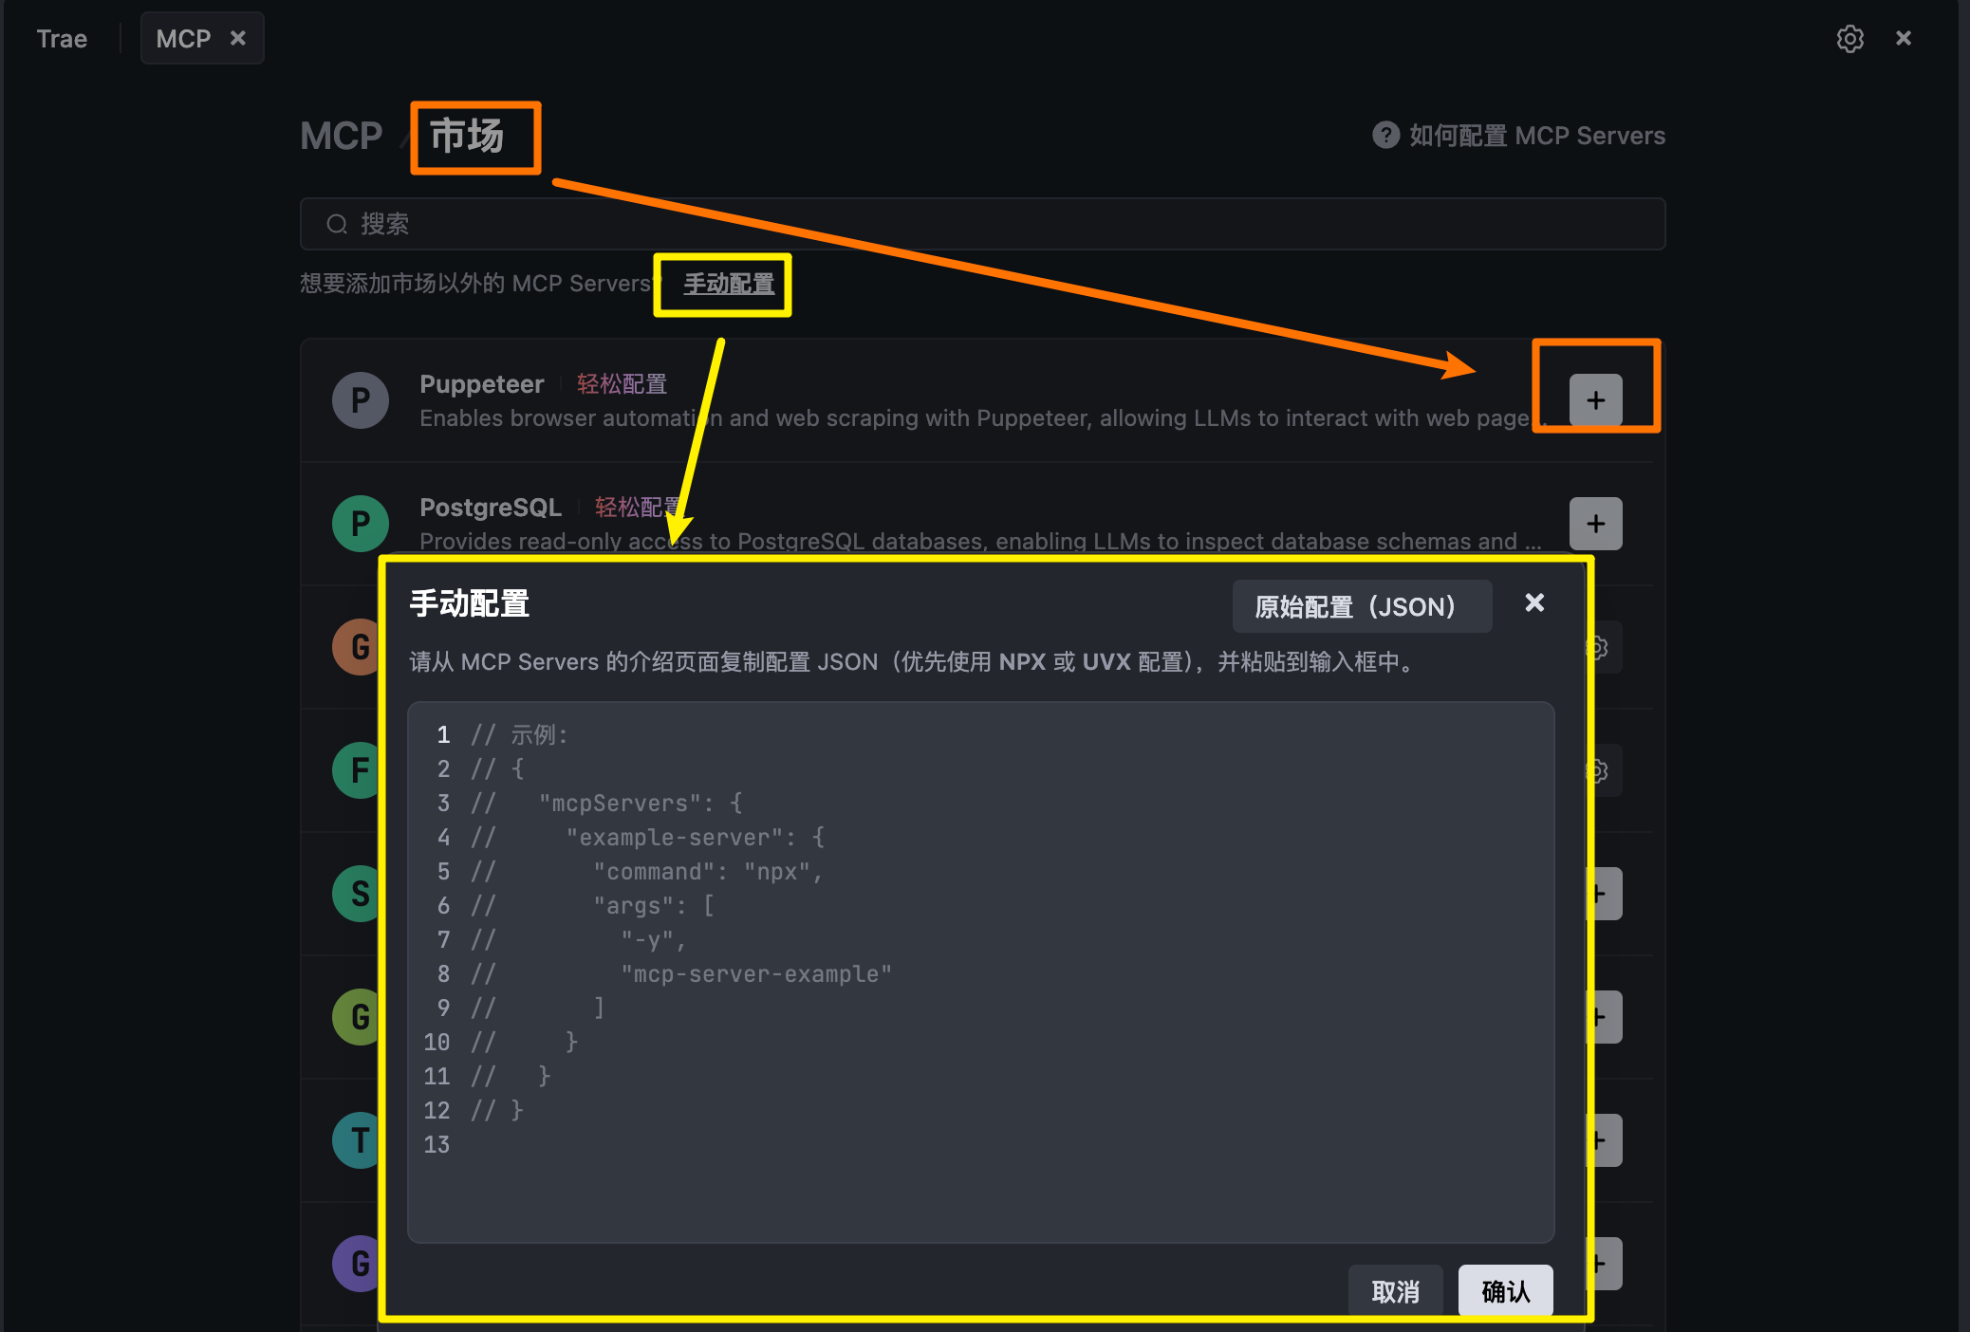This screenshot has height=1332, width=1970.
Task: Click the purple G server avatar
Action: (x=357, y=1264)
